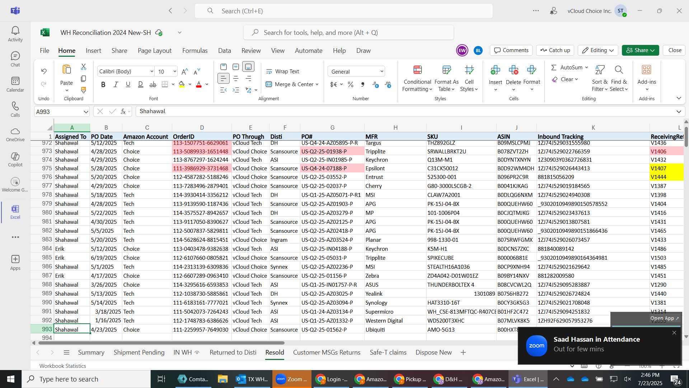689x388 pixels.
Task: Click the increase decimal icon
Action: point(375,84)
